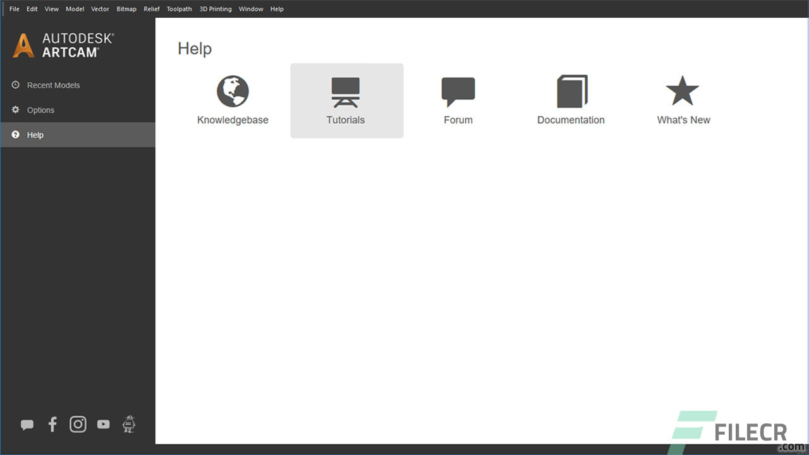Click the Forum label
The width and height of the screenshot is (809, 455).
tap(458, 120)
